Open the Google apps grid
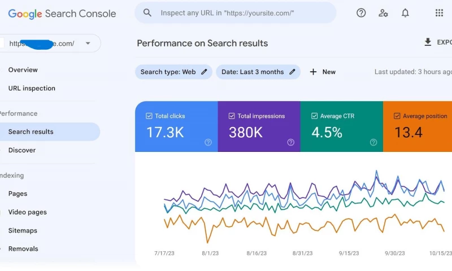The width and height of the screenshot is (452, 271). coord(439,12)
